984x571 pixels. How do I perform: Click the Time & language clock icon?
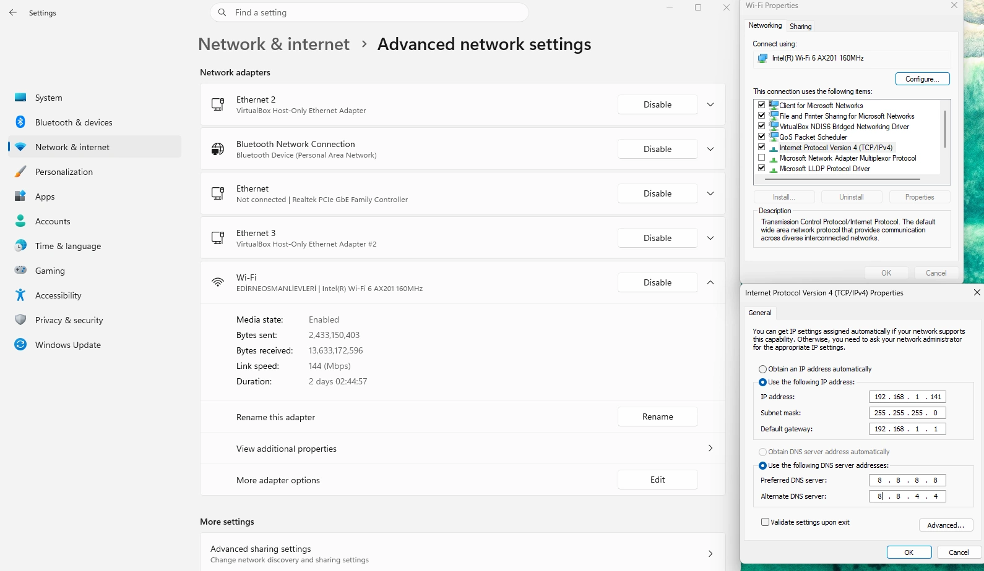(20, 246)
